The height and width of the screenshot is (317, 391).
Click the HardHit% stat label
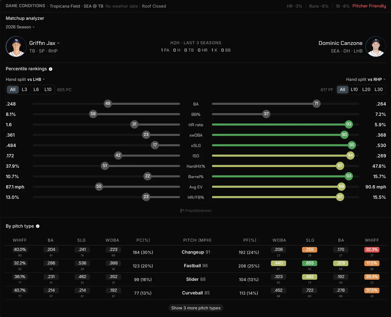[x=196, y=166]
